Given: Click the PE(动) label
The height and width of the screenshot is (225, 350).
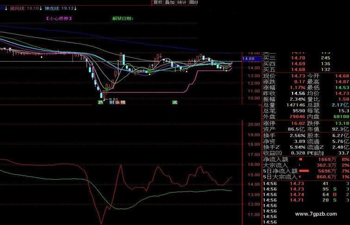Looking at the screenshot, I should click(x=315, y=153).
